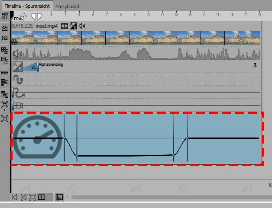Screen dimensions: 272x208
Task: Click the percent wand icon at toolbar top
Action: click(x=5, y=16)
